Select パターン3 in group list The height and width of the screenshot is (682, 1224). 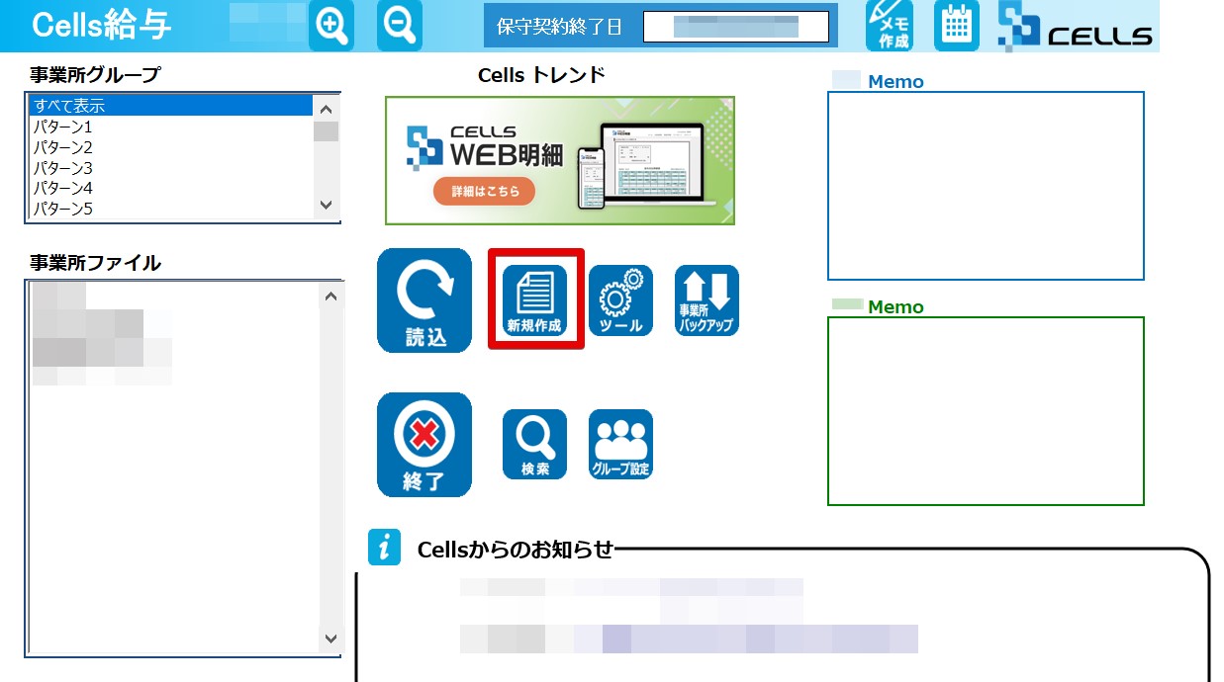pyautogui.click(x=171, y=168)
